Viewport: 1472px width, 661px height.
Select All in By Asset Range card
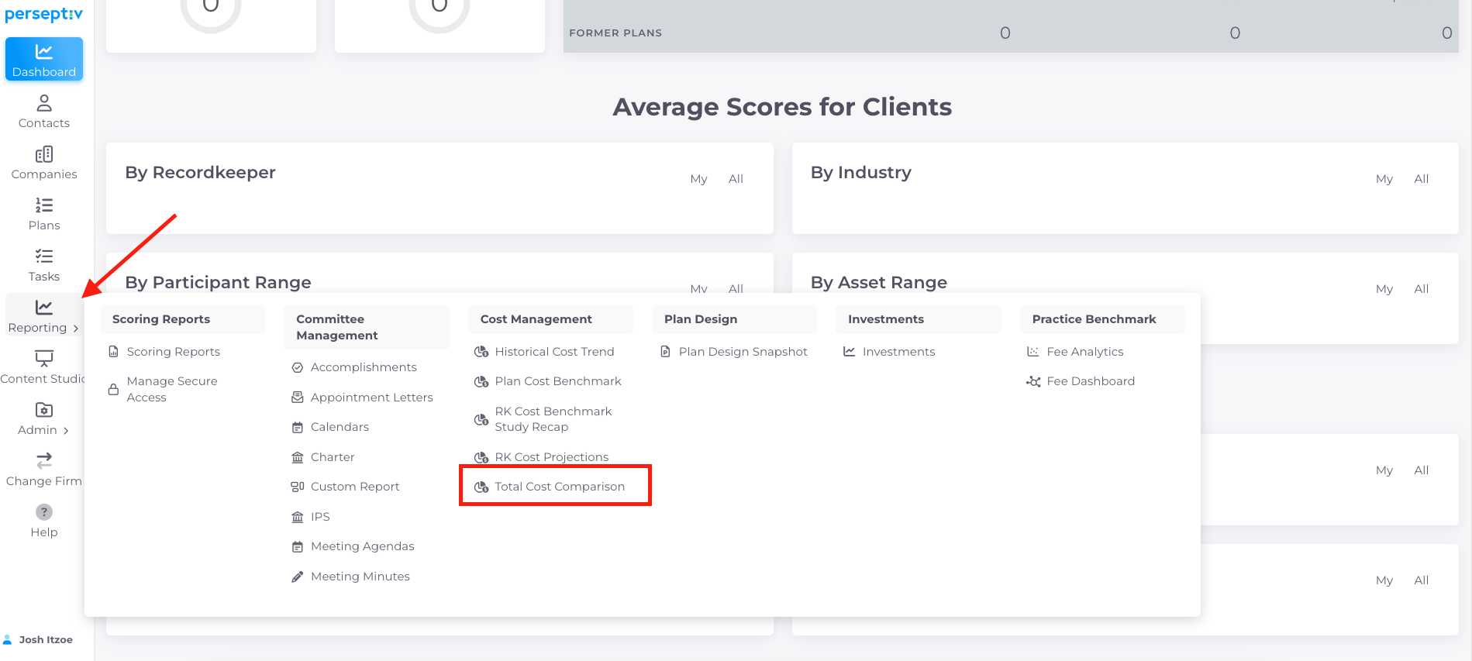point(1422,289)
